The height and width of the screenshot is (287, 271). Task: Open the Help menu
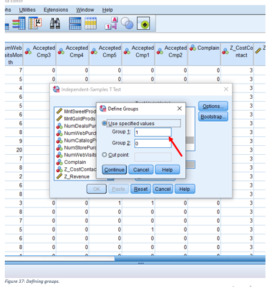[x=107, y=10]
